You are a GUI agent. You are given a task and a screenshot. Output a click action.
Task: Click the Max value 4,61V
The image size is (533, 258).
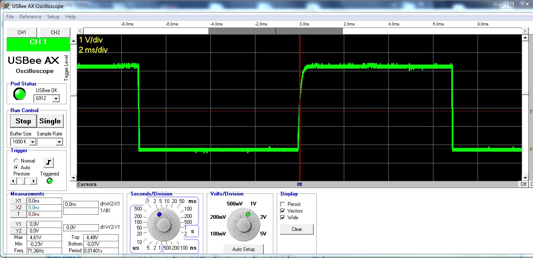coord(44,238)
